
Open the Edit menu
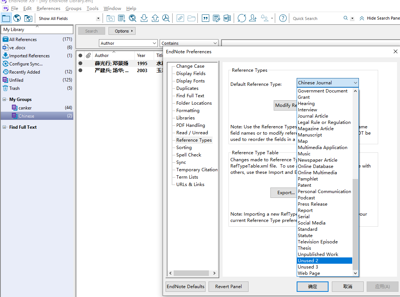[x=27, y=9]
